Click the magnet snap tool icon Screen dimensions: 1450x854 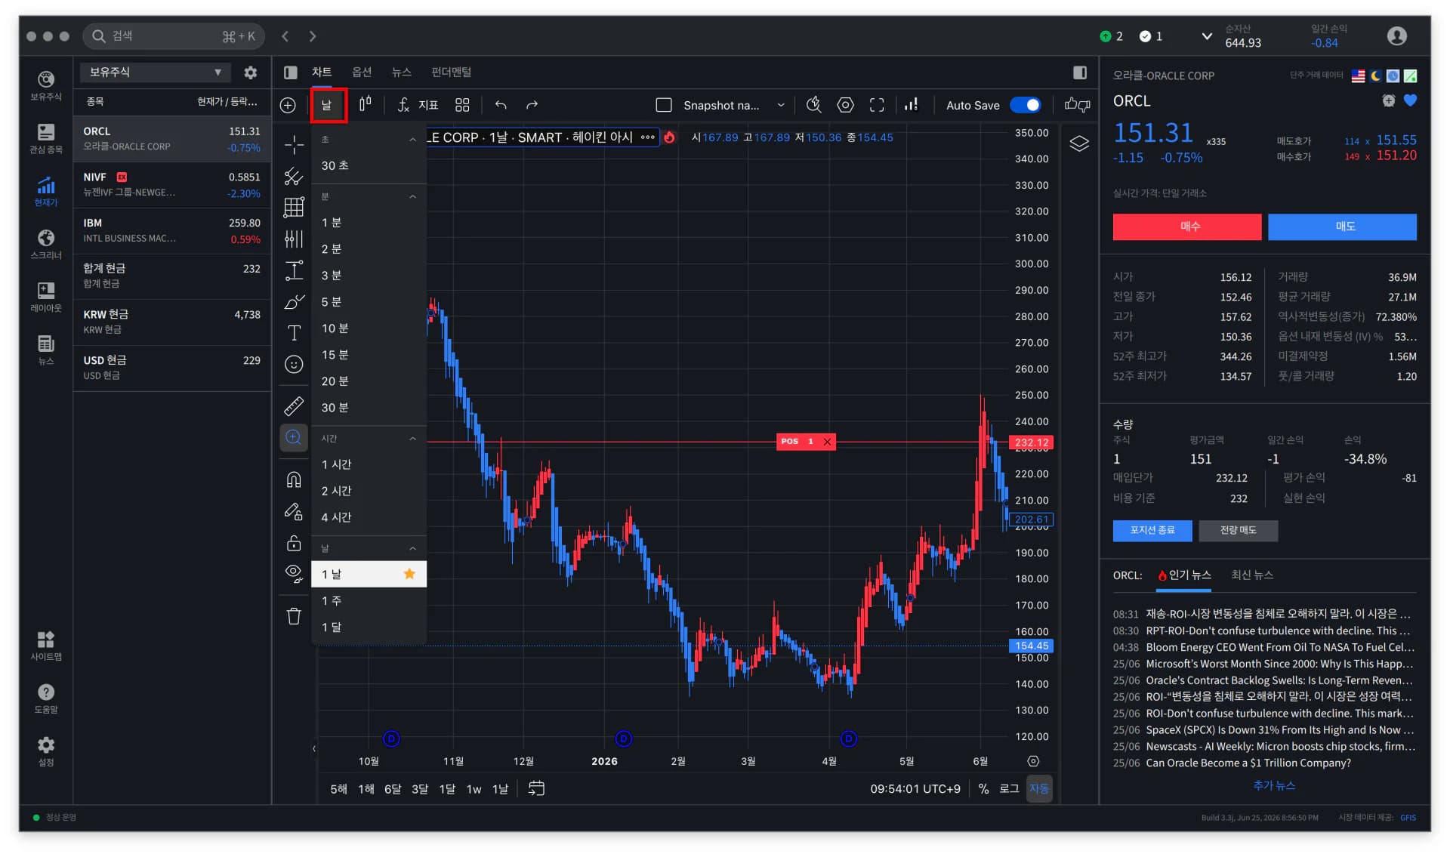[294, 479]
